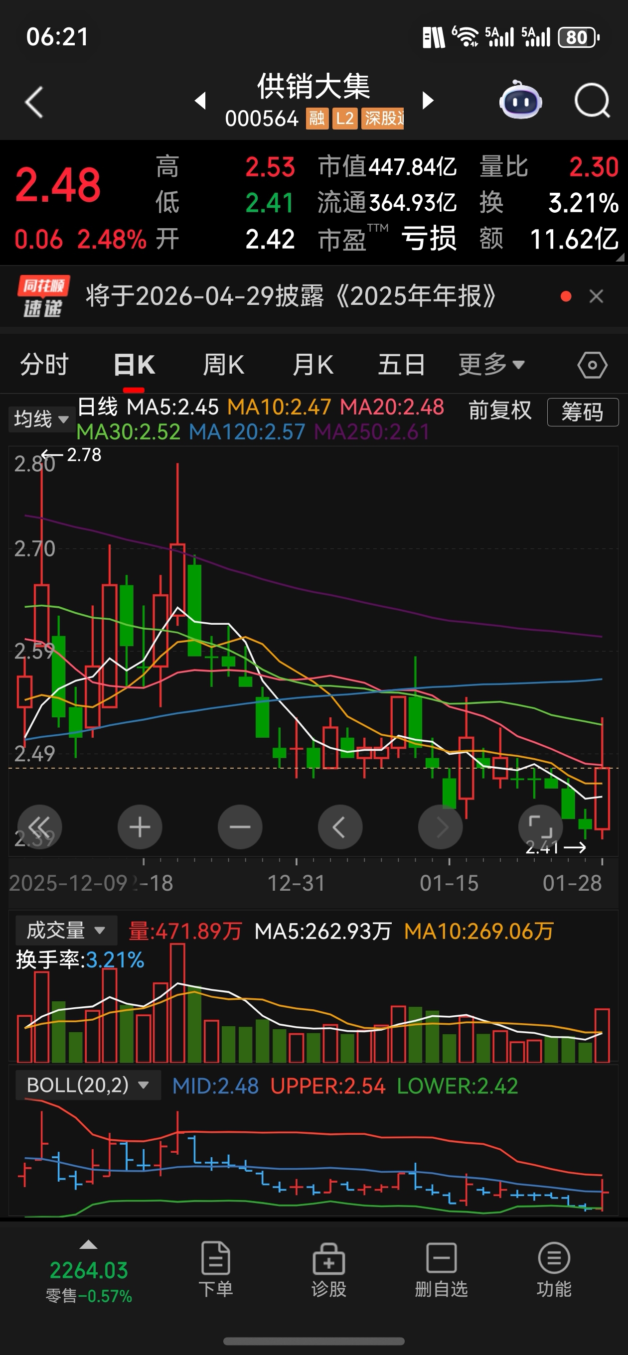Tap the 01-28 date marker
The image size is (628, 1355).
572,883
